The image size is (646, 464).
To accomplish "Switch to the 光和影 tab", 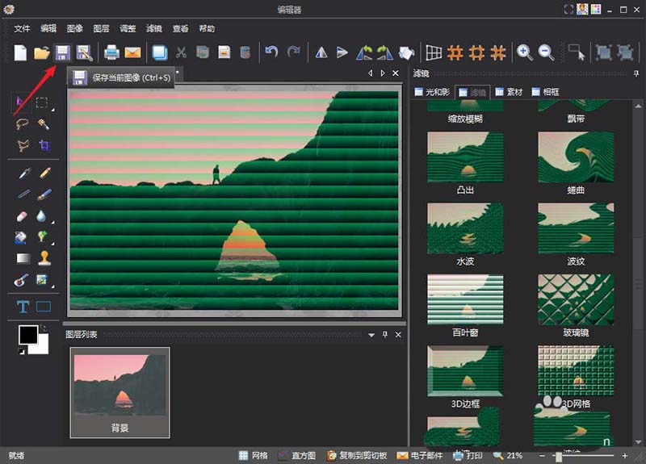I will click(432, 92).
